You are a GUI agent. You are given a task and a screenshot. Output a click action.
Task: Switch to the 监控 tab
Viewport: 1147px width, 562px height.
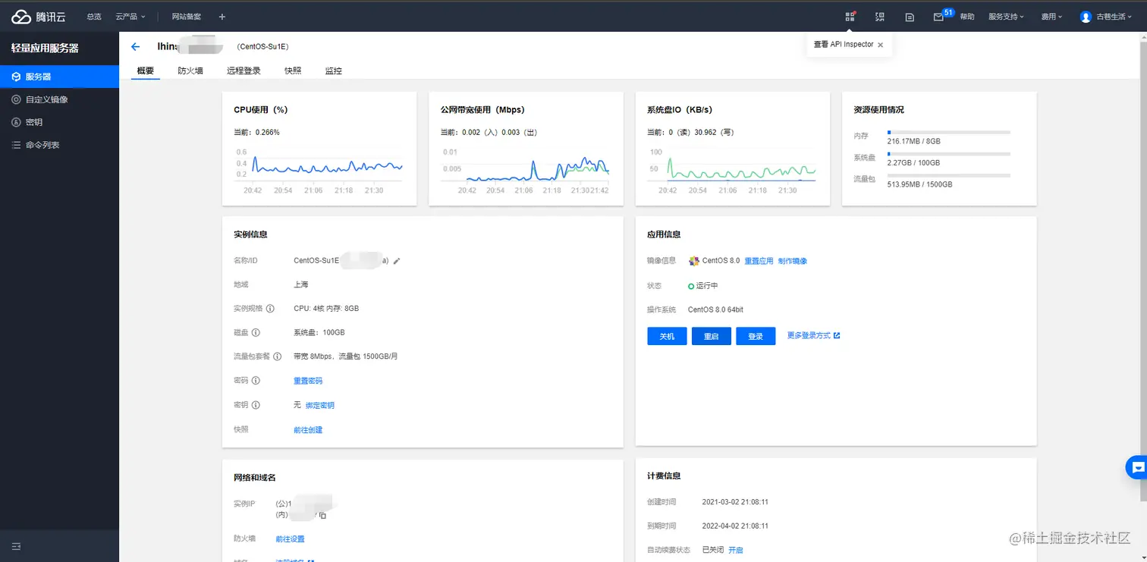pyautogui.click(x=334, y=71)
